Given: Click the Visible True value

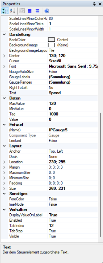Looking at the screenshot, I should tap(52, 236).
